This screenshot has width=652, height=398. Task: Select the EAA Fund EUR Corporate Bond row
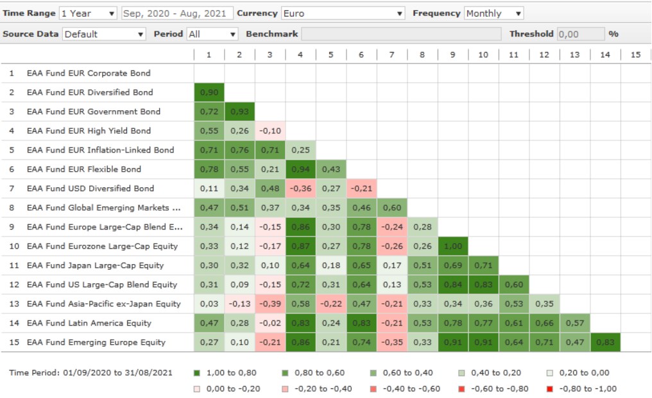tap(89, 73)
